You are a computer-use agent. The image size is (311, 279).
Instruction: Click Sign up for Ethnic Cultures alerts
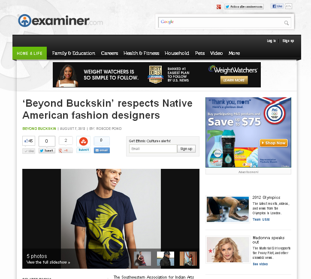(186, 149)
